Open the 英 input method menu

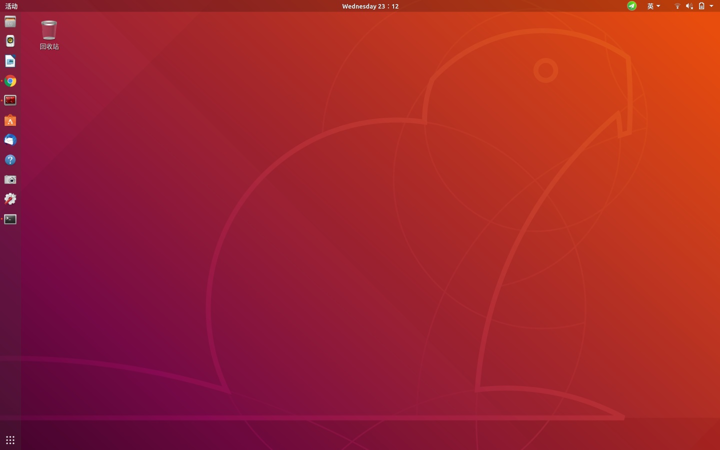click(x=653, y=6)
